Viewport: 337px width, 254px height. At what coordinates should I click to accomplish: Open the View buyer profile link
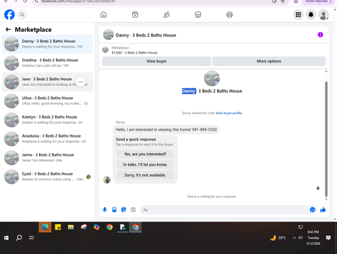pyautogui.click(x=228, y=113)
